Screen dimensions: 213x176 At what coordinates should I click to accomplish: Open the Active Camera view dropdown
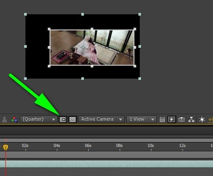point(101,119)
